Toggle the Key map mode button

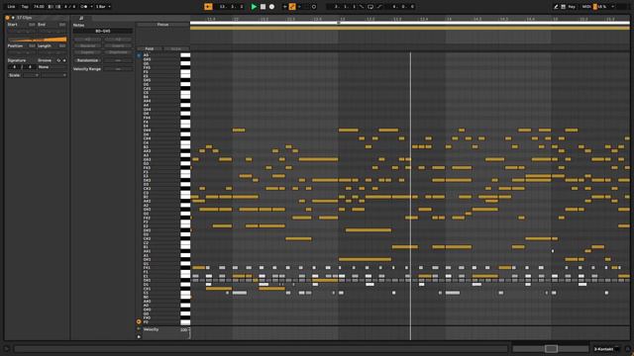tap(572, 7)
